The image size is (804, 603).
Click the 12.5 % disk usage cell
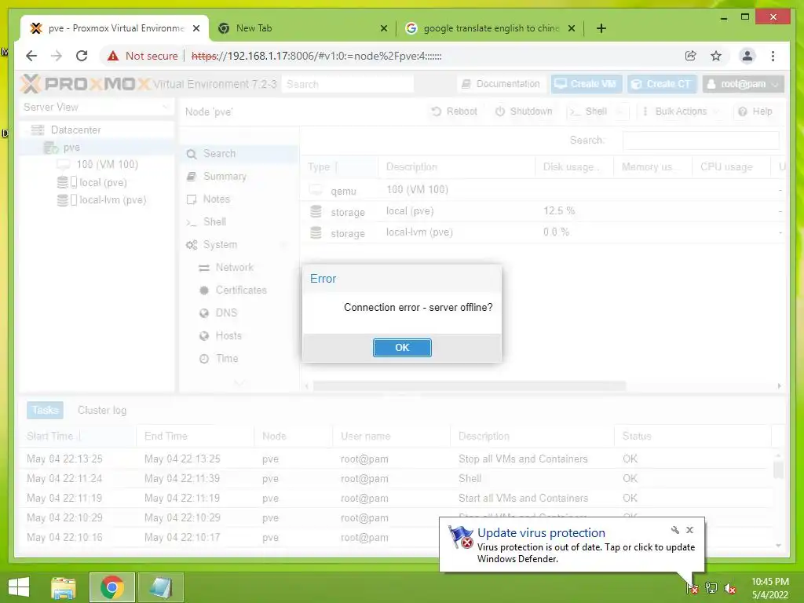[574, 210]
